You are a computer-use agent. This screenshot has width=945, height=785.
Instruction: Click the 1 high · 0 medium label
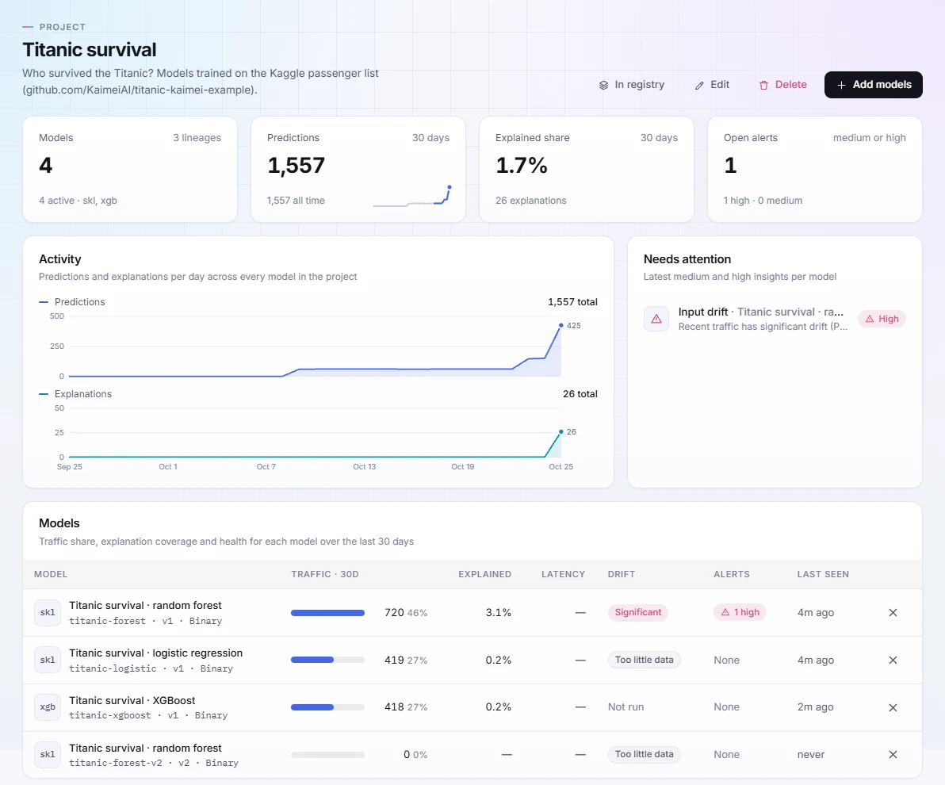pos(763,201)
